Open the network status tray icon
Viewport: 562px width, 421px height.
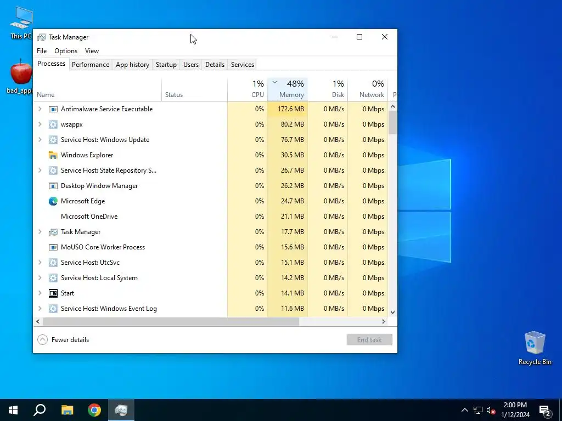coord(478,410)
